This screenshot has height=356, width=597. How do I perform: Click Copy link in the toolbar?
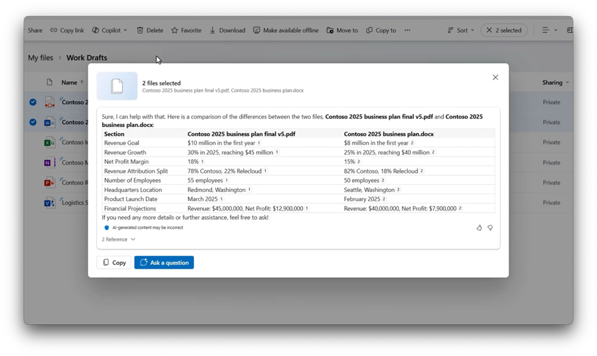click(x=67, y=30)
